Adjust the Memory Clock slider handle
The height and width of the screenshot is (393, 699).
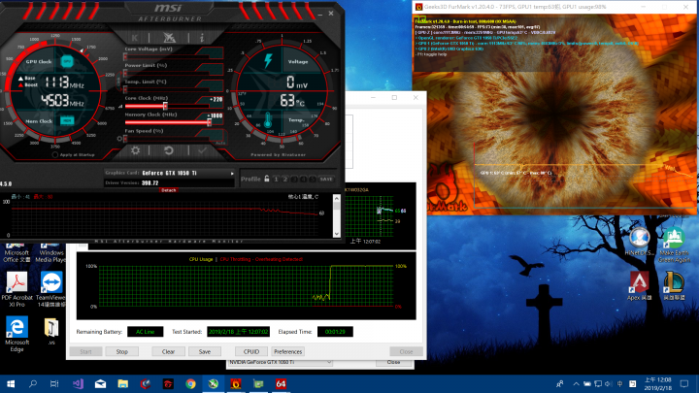tap(209, 122)
